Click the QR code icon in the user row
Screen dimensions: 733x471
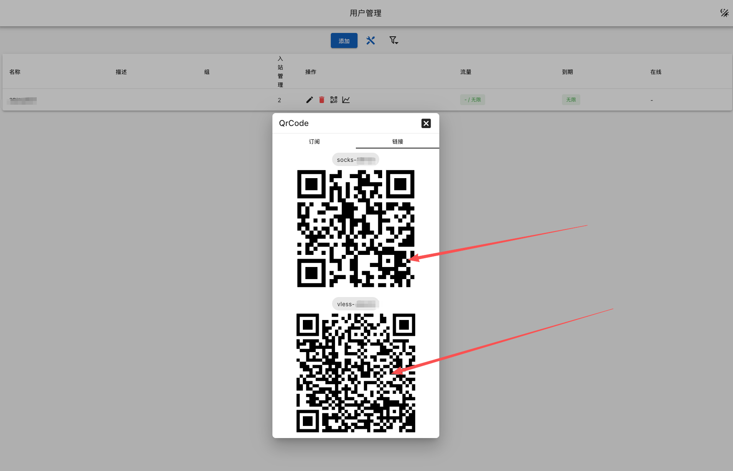[x=334, y=100]
